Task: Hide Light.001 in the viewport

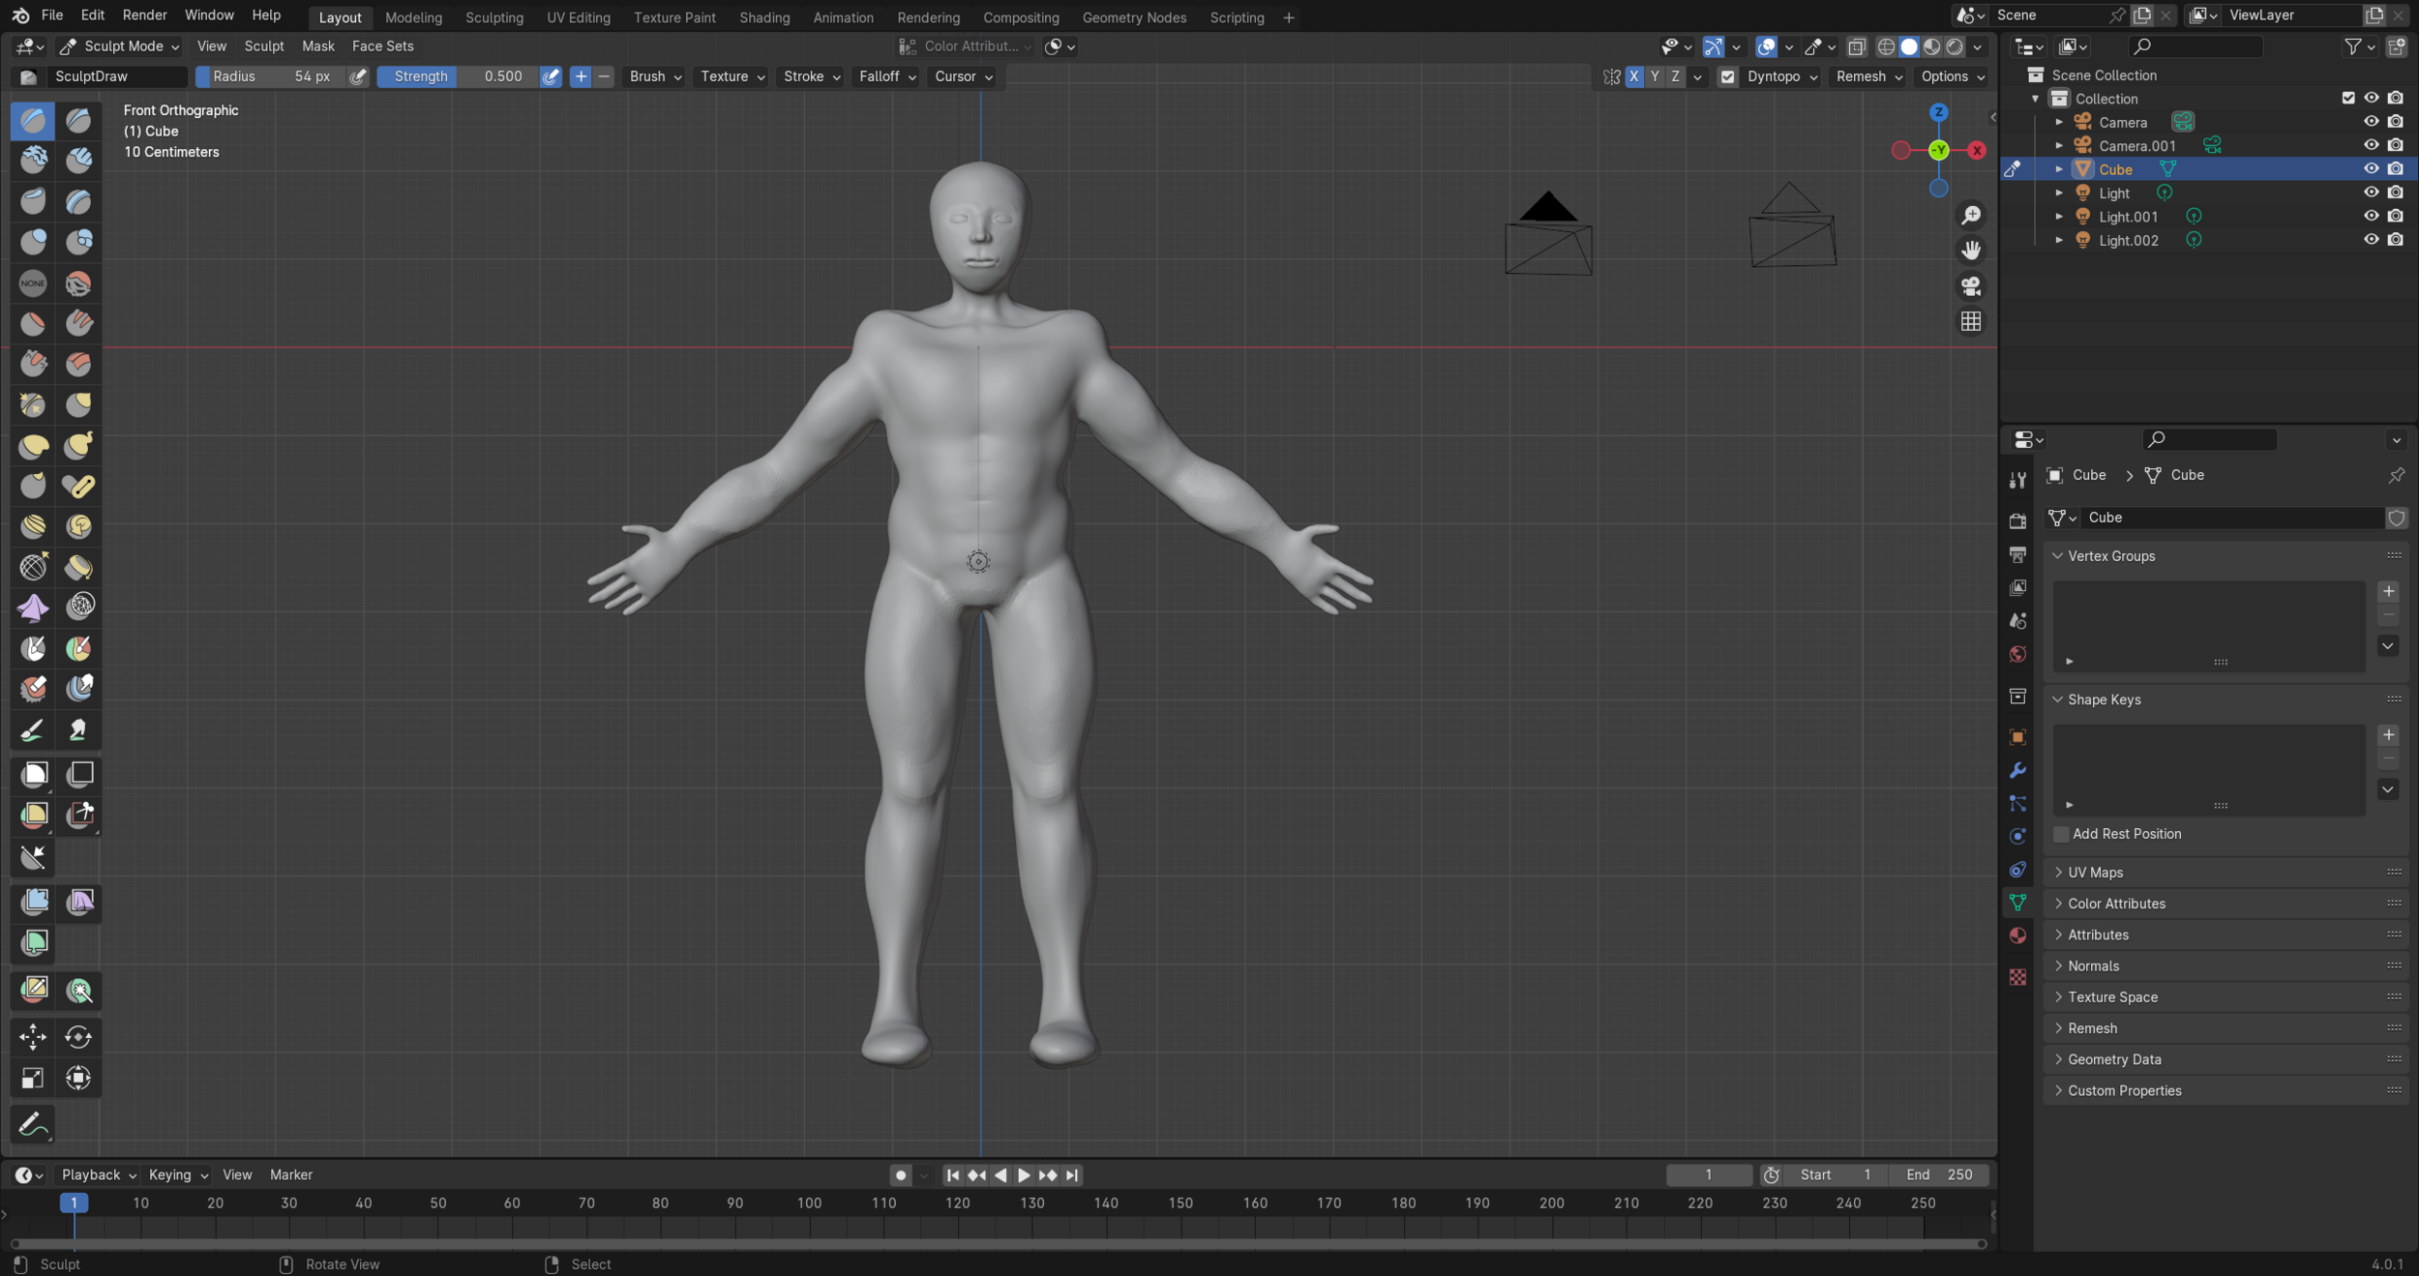Action: 2373,216
